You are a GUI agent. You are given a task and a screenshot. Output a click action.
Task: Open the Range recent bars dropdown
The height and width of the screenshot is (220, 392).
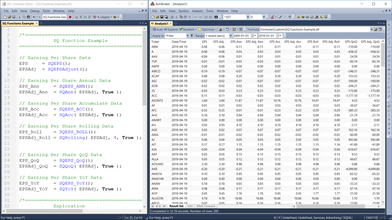point(230,36)
